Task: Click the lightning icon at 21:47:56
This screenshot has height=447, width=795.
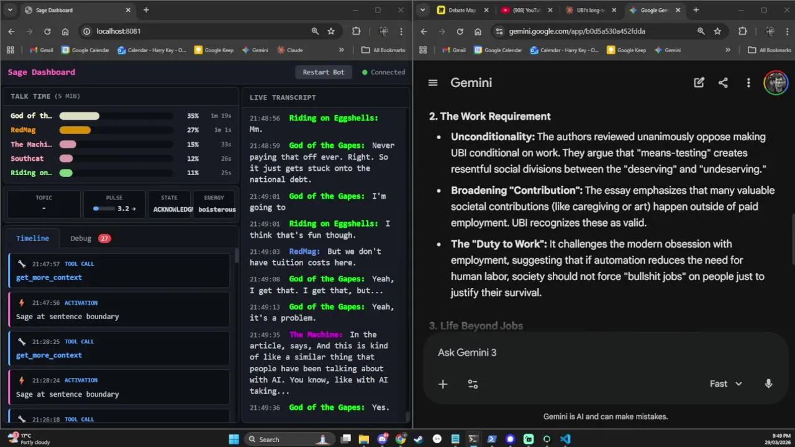Action: 22,302
